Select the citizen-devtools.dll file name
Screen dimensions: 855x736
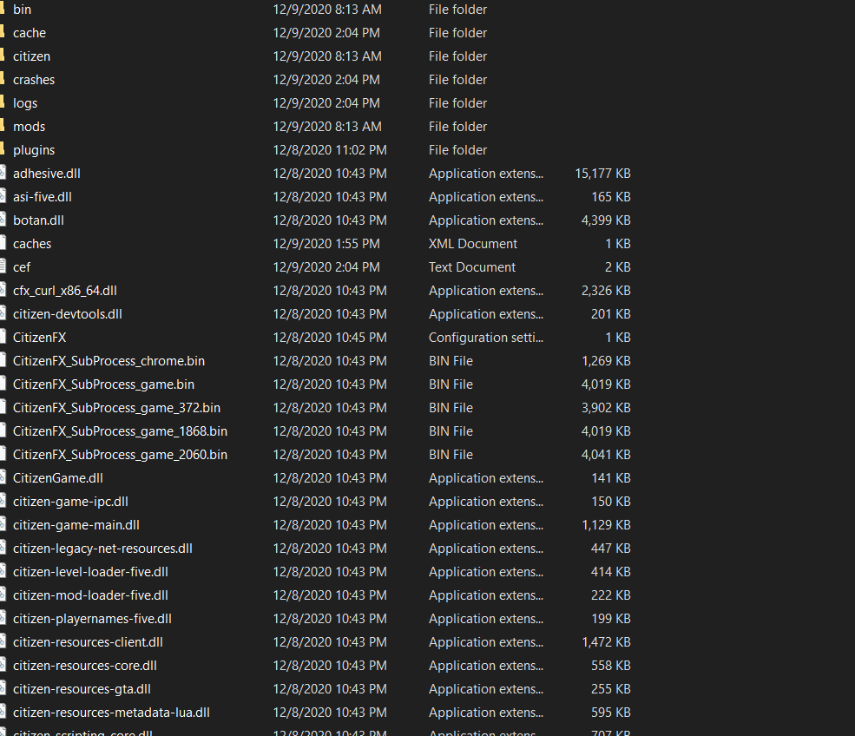68,314
